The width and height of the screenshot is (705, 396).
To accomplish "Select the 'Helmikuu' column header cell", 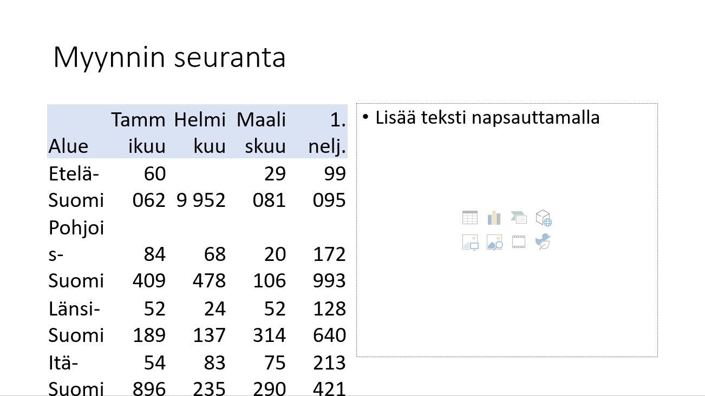I will coord(198,132).
